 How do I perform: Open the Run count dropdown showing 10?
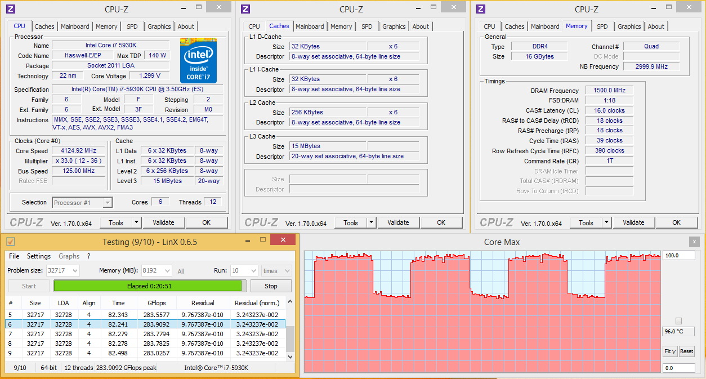[x=253, y=271]
